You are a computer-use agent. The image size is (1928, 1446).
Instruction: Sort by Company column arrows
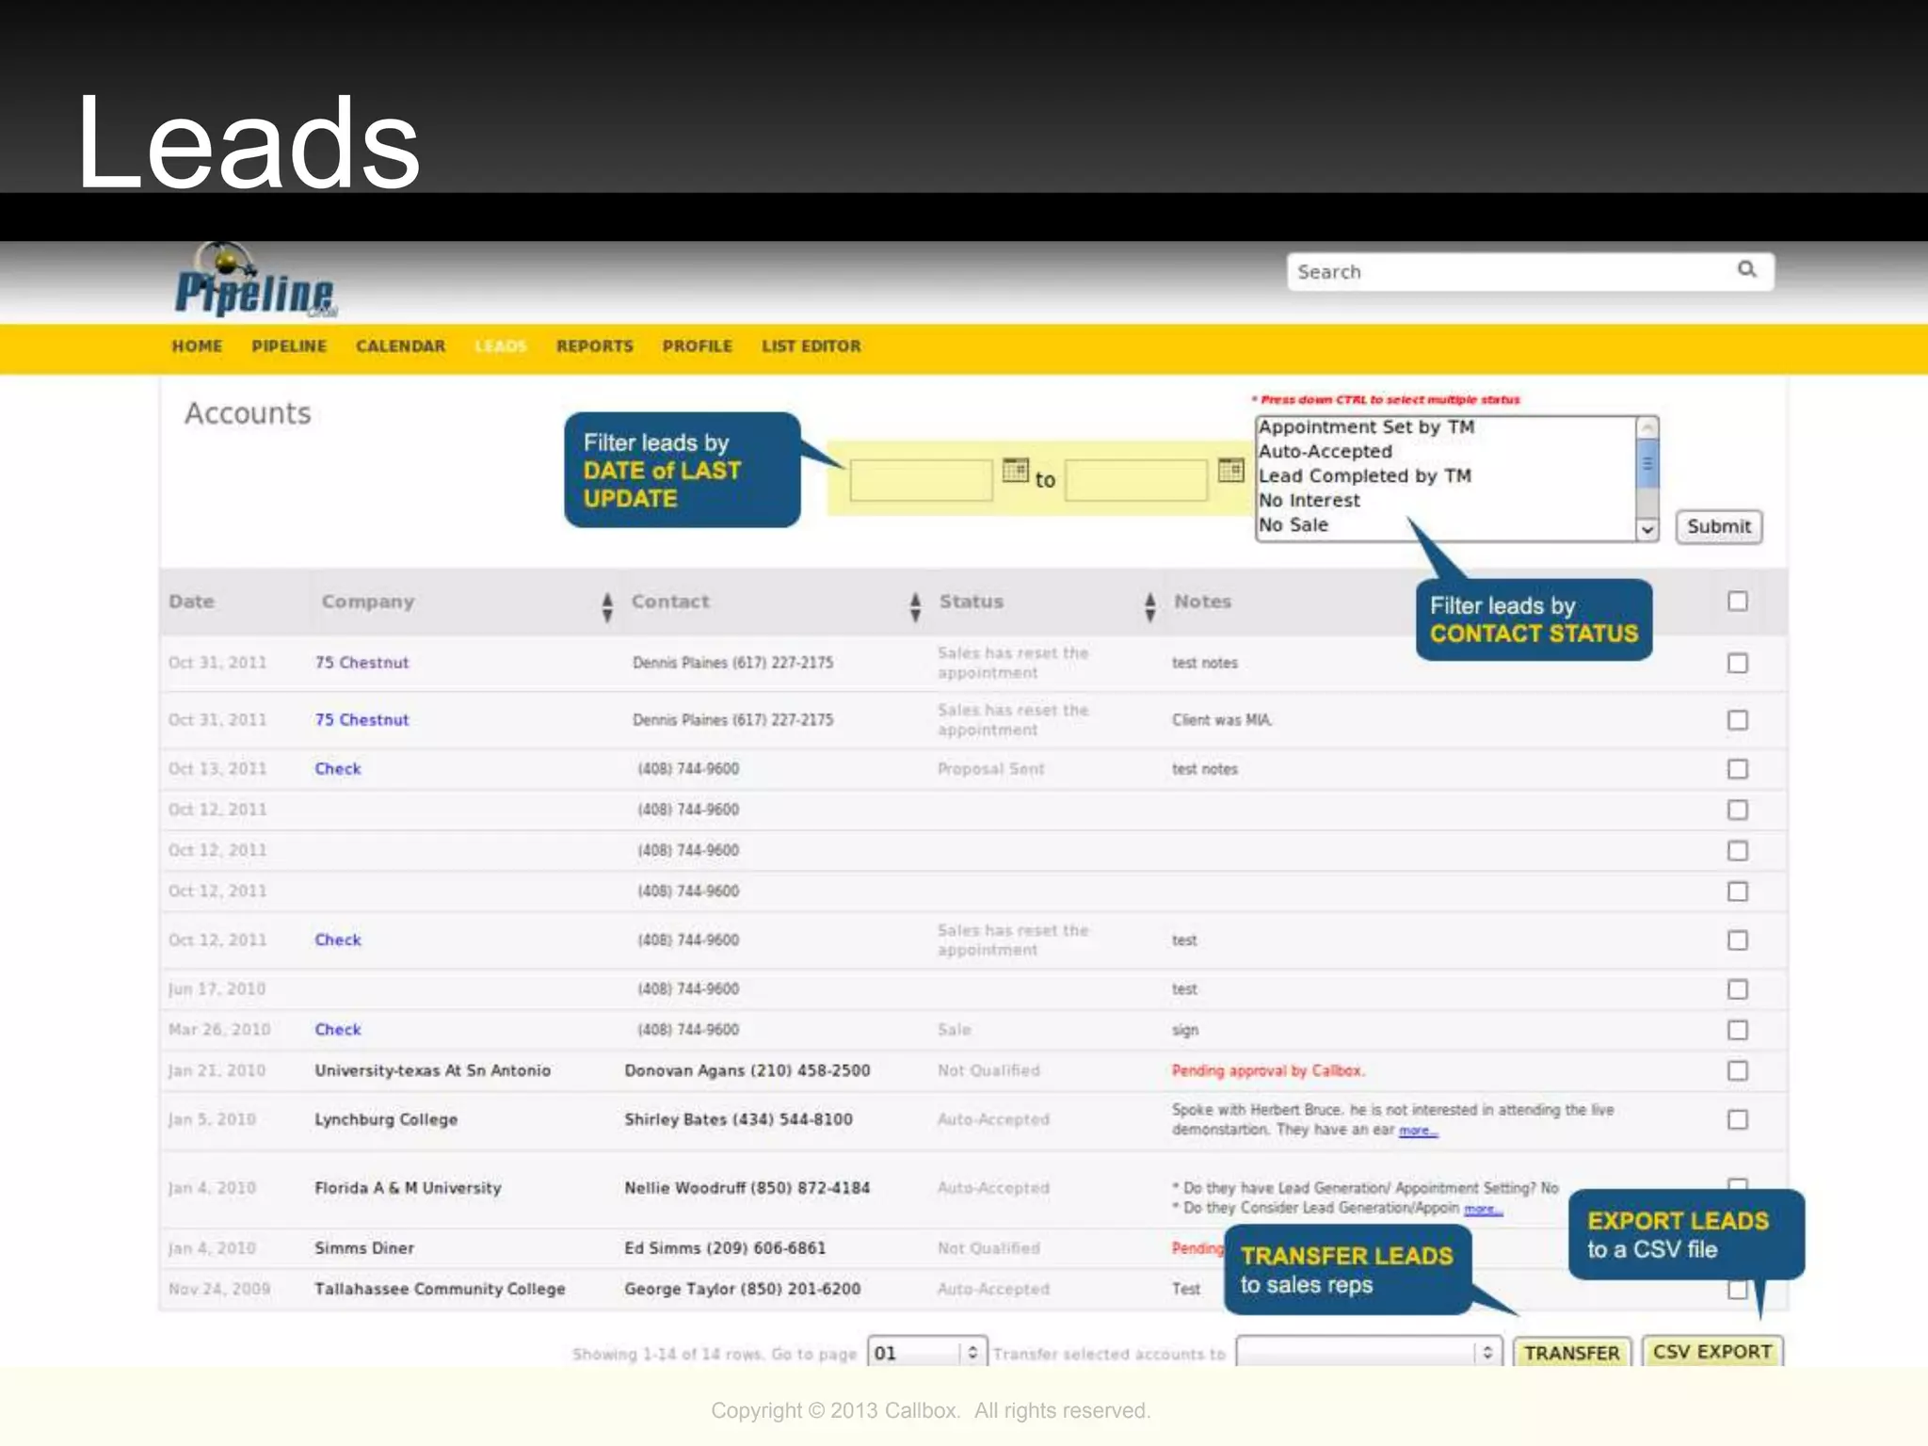[607, 607]
